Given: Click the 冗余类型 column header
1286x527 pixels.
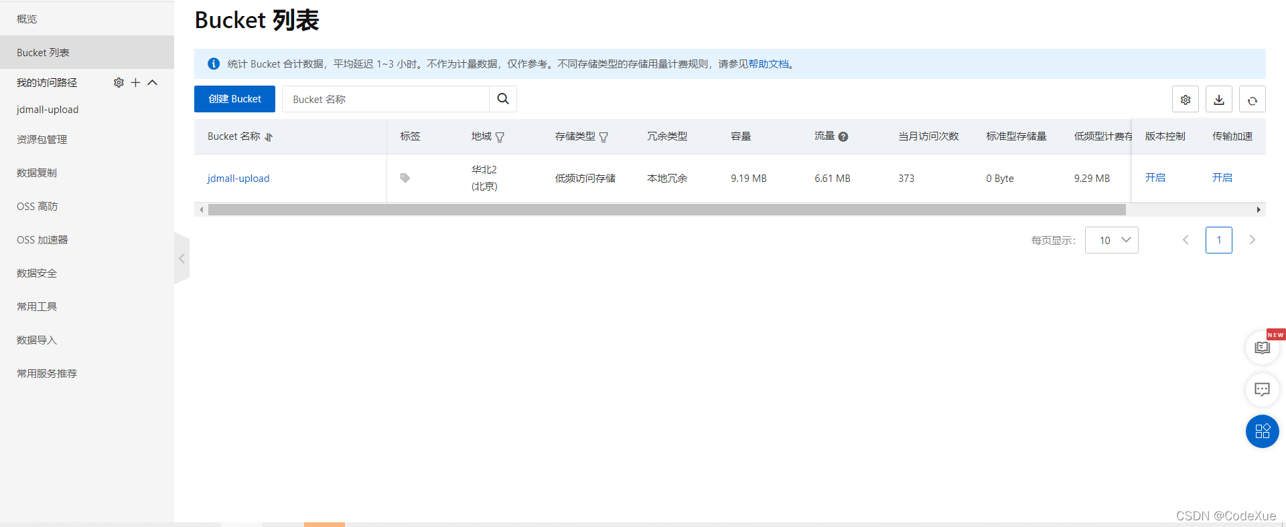Looking at the screenshot, I should tap(667, 136).
